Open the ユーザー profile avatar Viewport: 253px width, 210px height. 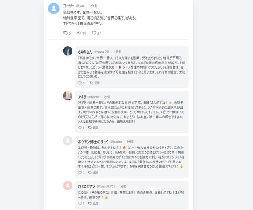(x=54, y=9)
